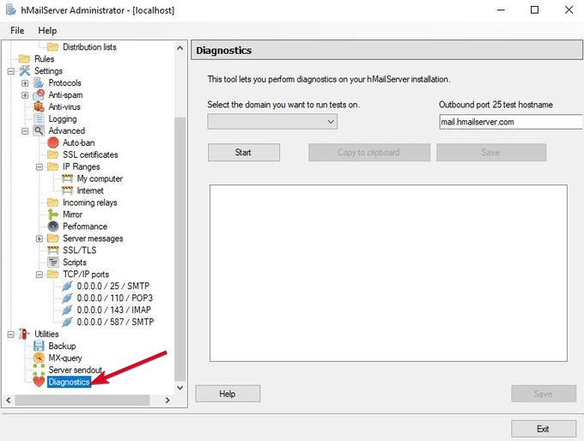584x441 pixels.
Task: Open the Help menu
Action: click(x=47, y=30)
